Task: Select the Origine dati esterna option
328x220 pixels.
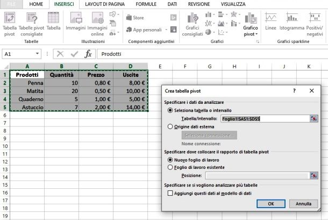Action: point(170,126)
